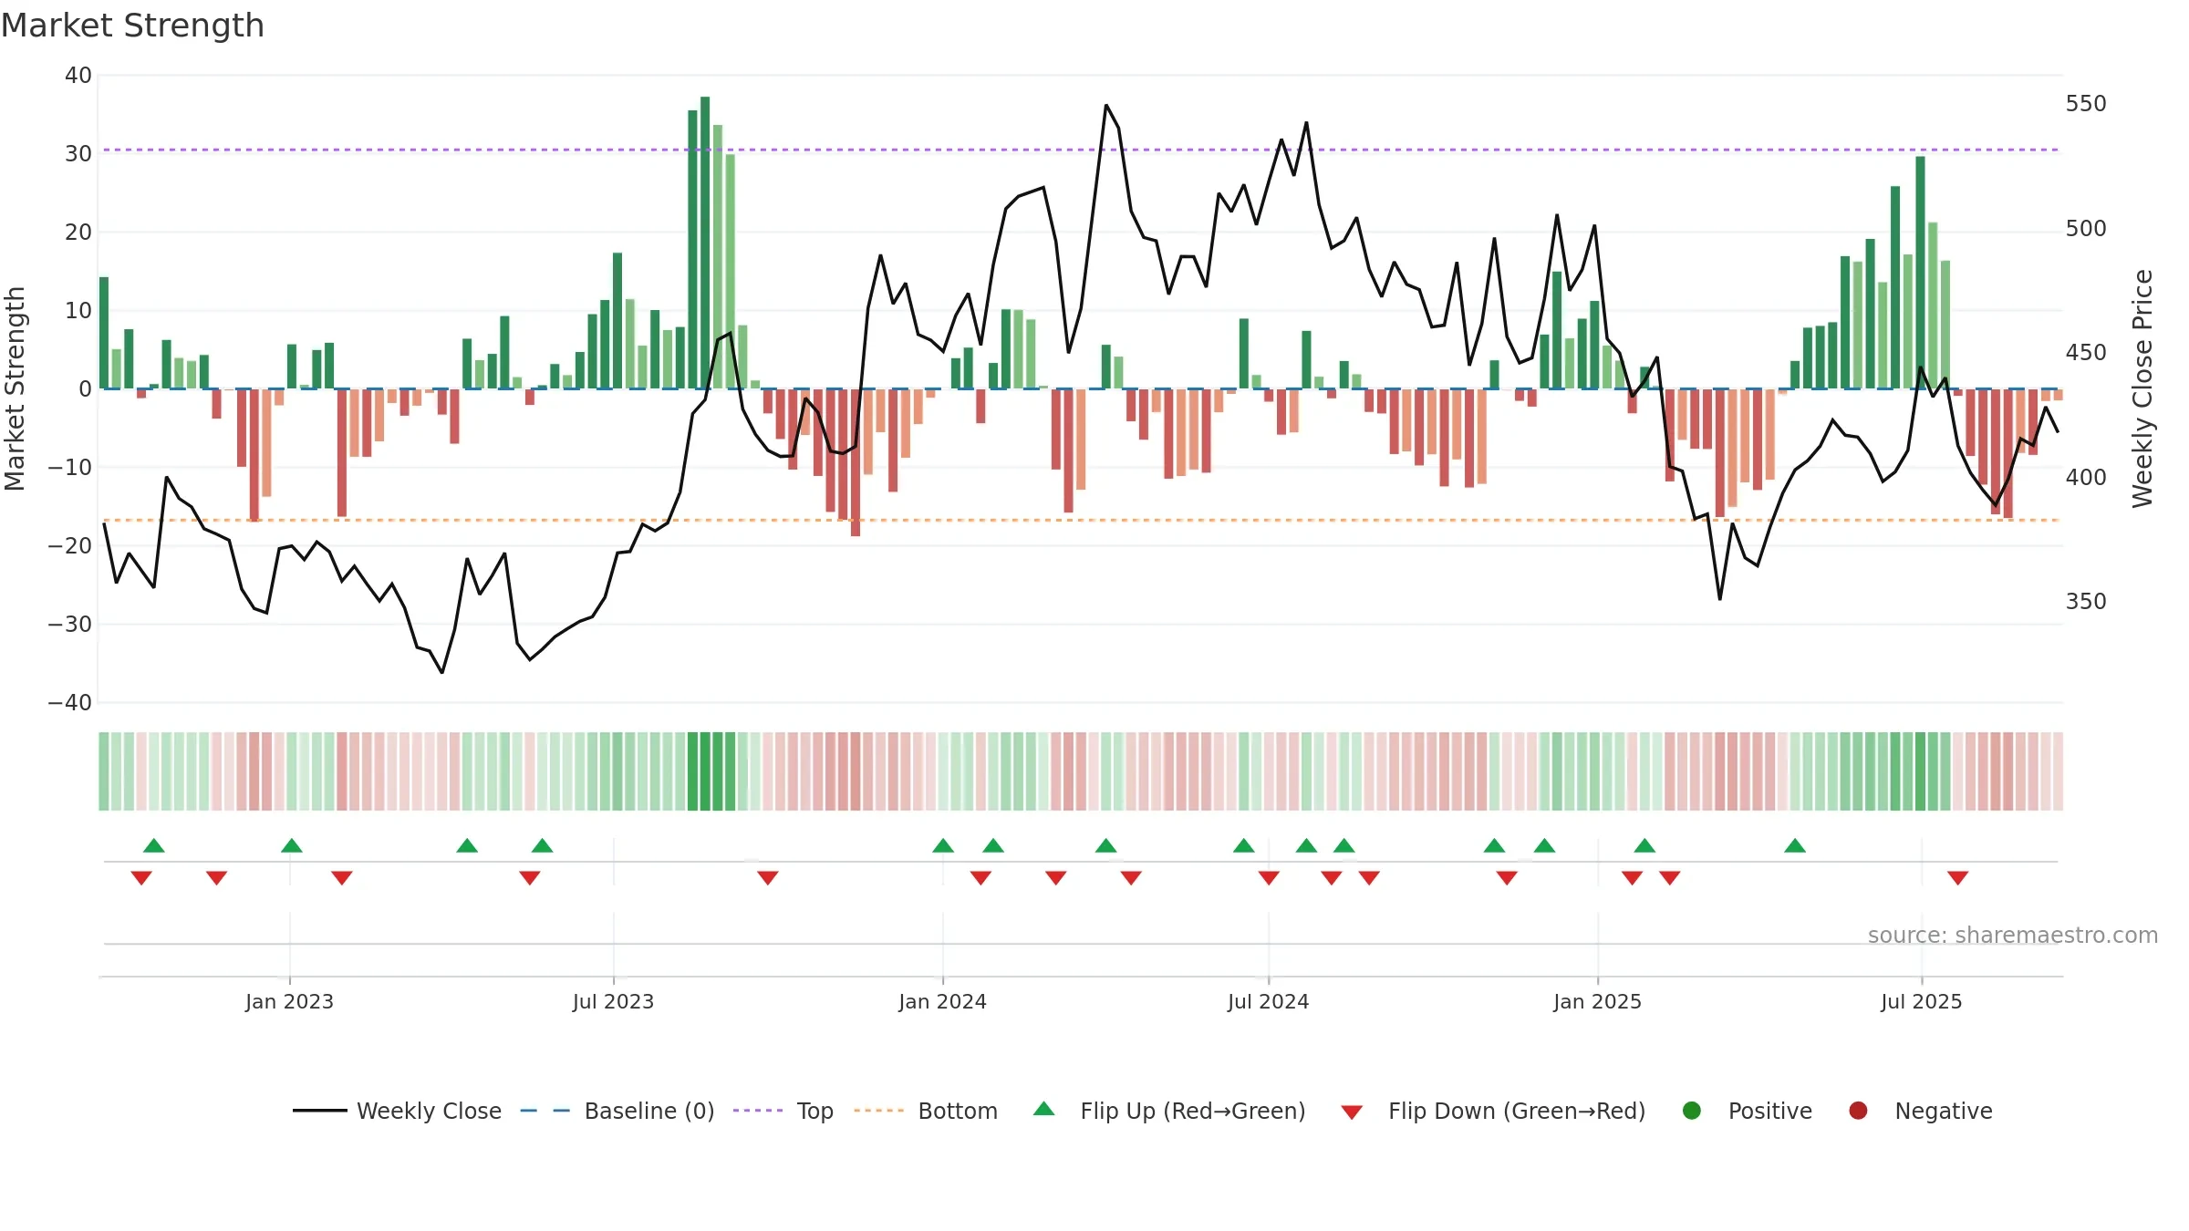Image resolution: width=2189 pixels, height=1231 pixels.
Task: Click the 350 right-axis tick label
Action: pyautogui.click(x=2086, y=602)
